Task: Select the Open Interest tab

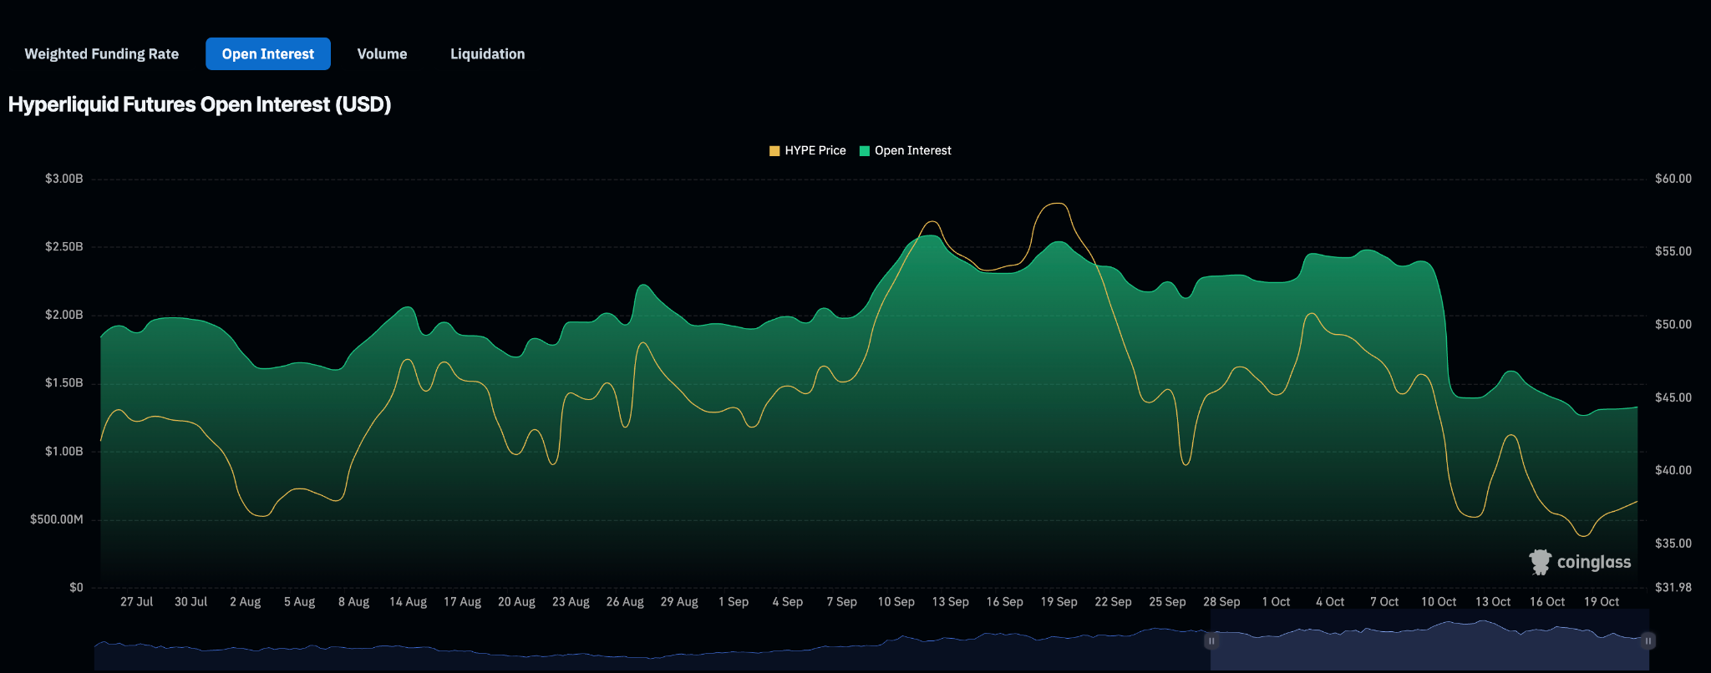Action: [x=268, y=54]
